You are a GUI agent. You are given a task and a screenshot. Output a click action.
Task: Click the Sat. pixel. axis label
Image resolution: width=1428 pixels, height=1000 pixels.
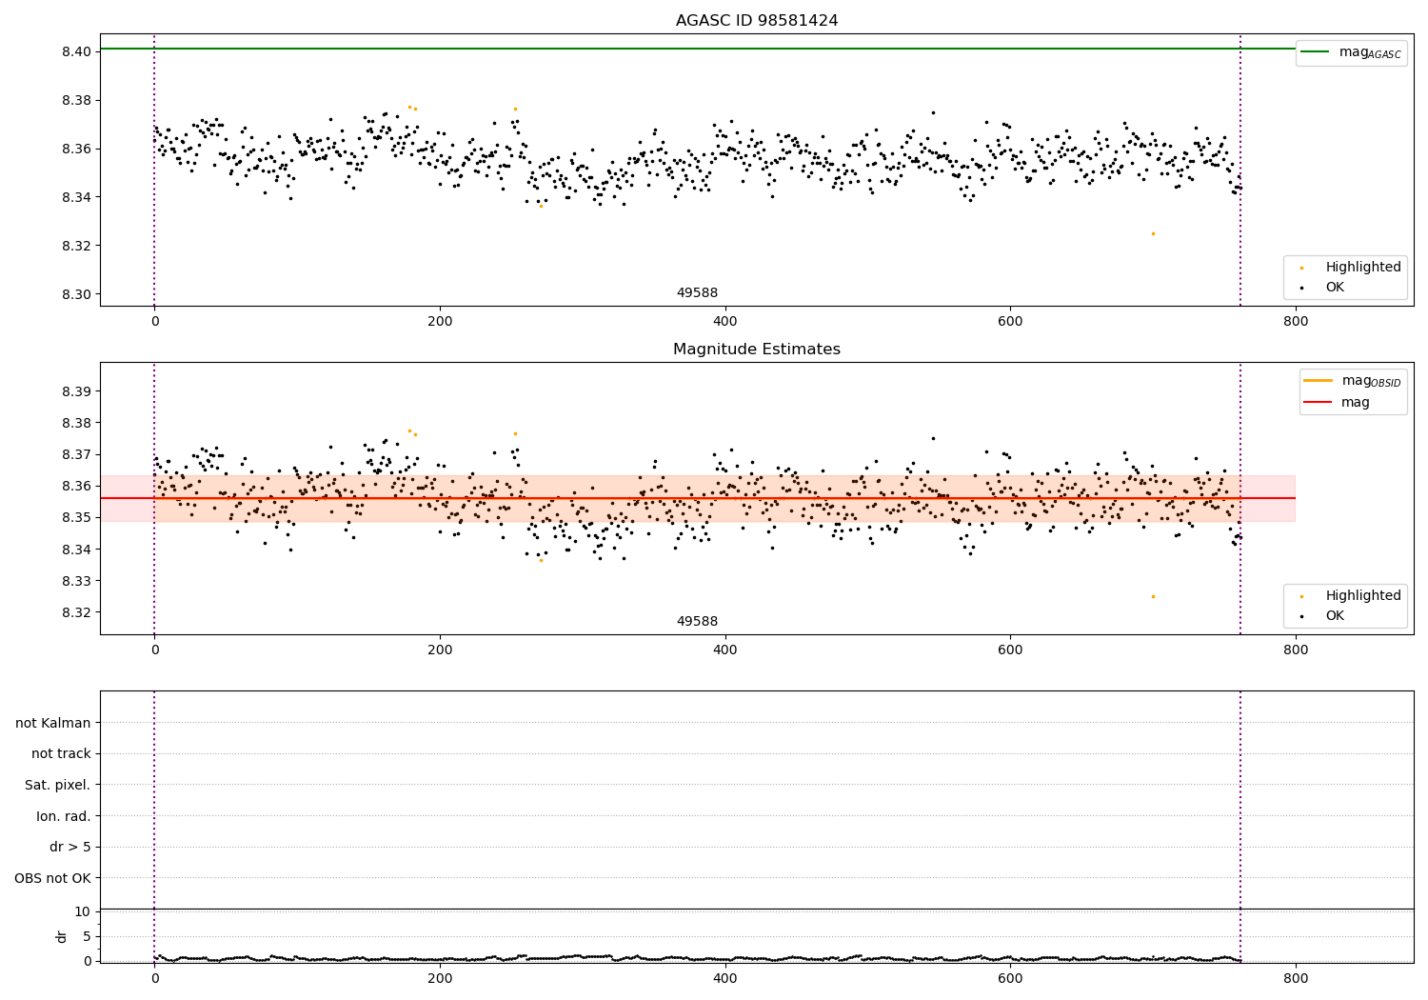(x=58, y=785)
